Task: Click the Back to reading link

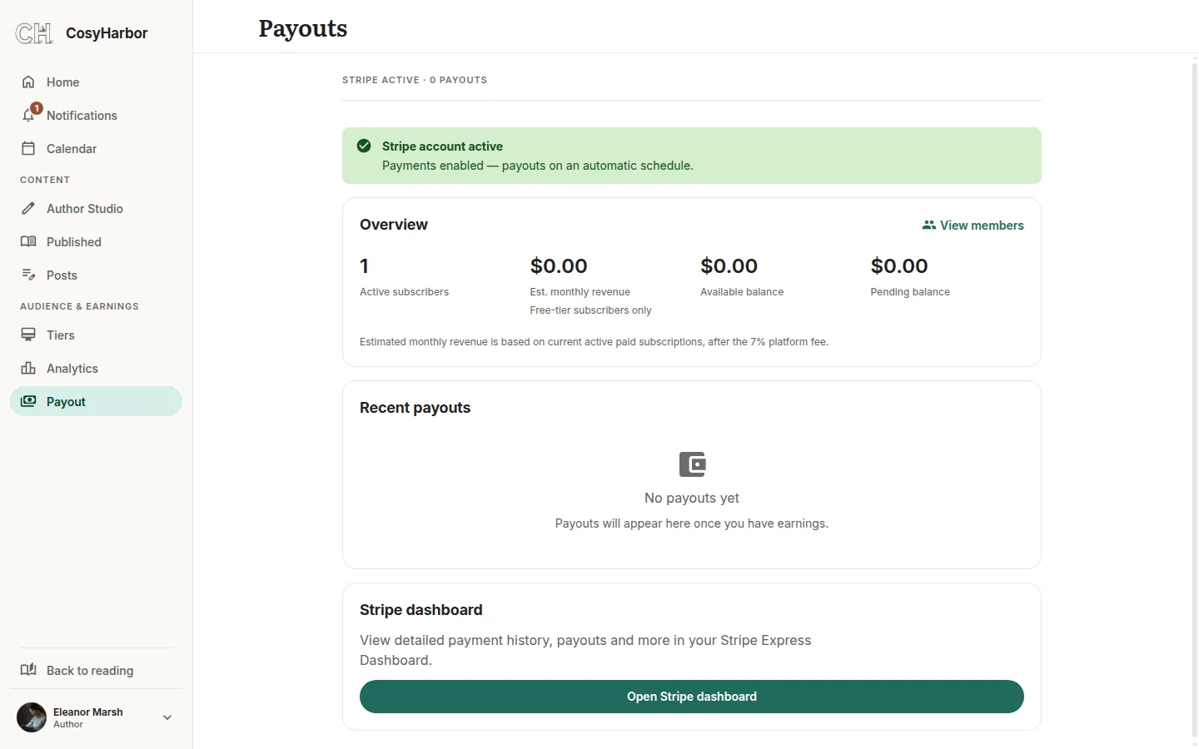Action: click(96, 670)
